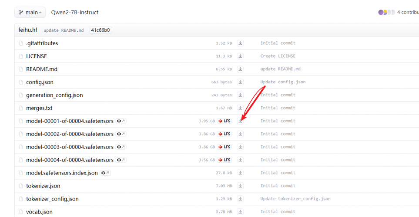
Task: Open 'Update tokenizer_config.json' commit link
Action: pos(295,199)
